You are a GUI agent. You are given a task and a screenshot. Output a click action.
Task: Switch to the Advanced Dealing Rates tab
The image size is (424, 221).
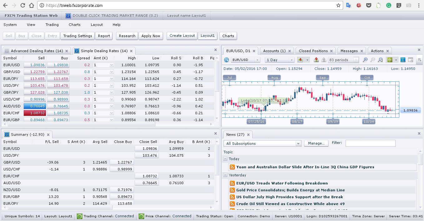pyautogui.click(x=37, y=51)
